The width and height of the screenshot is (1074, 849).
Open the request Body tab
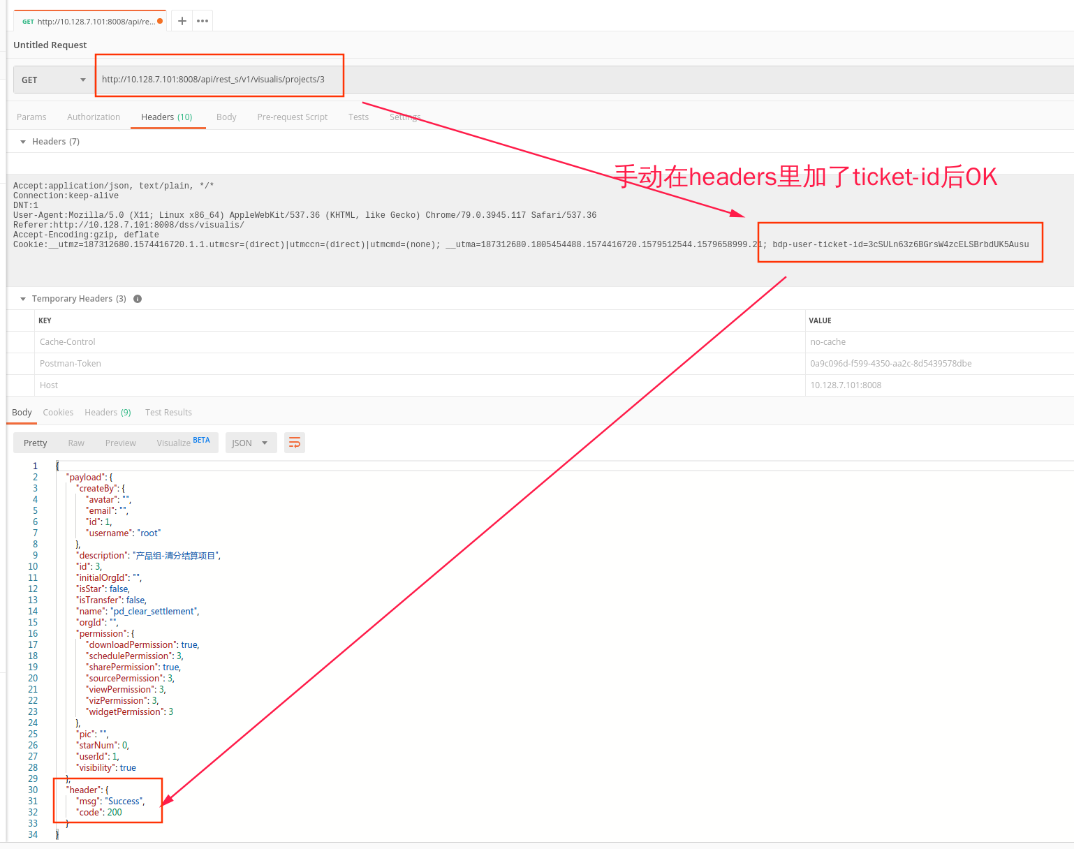click(x=226, y=117)
